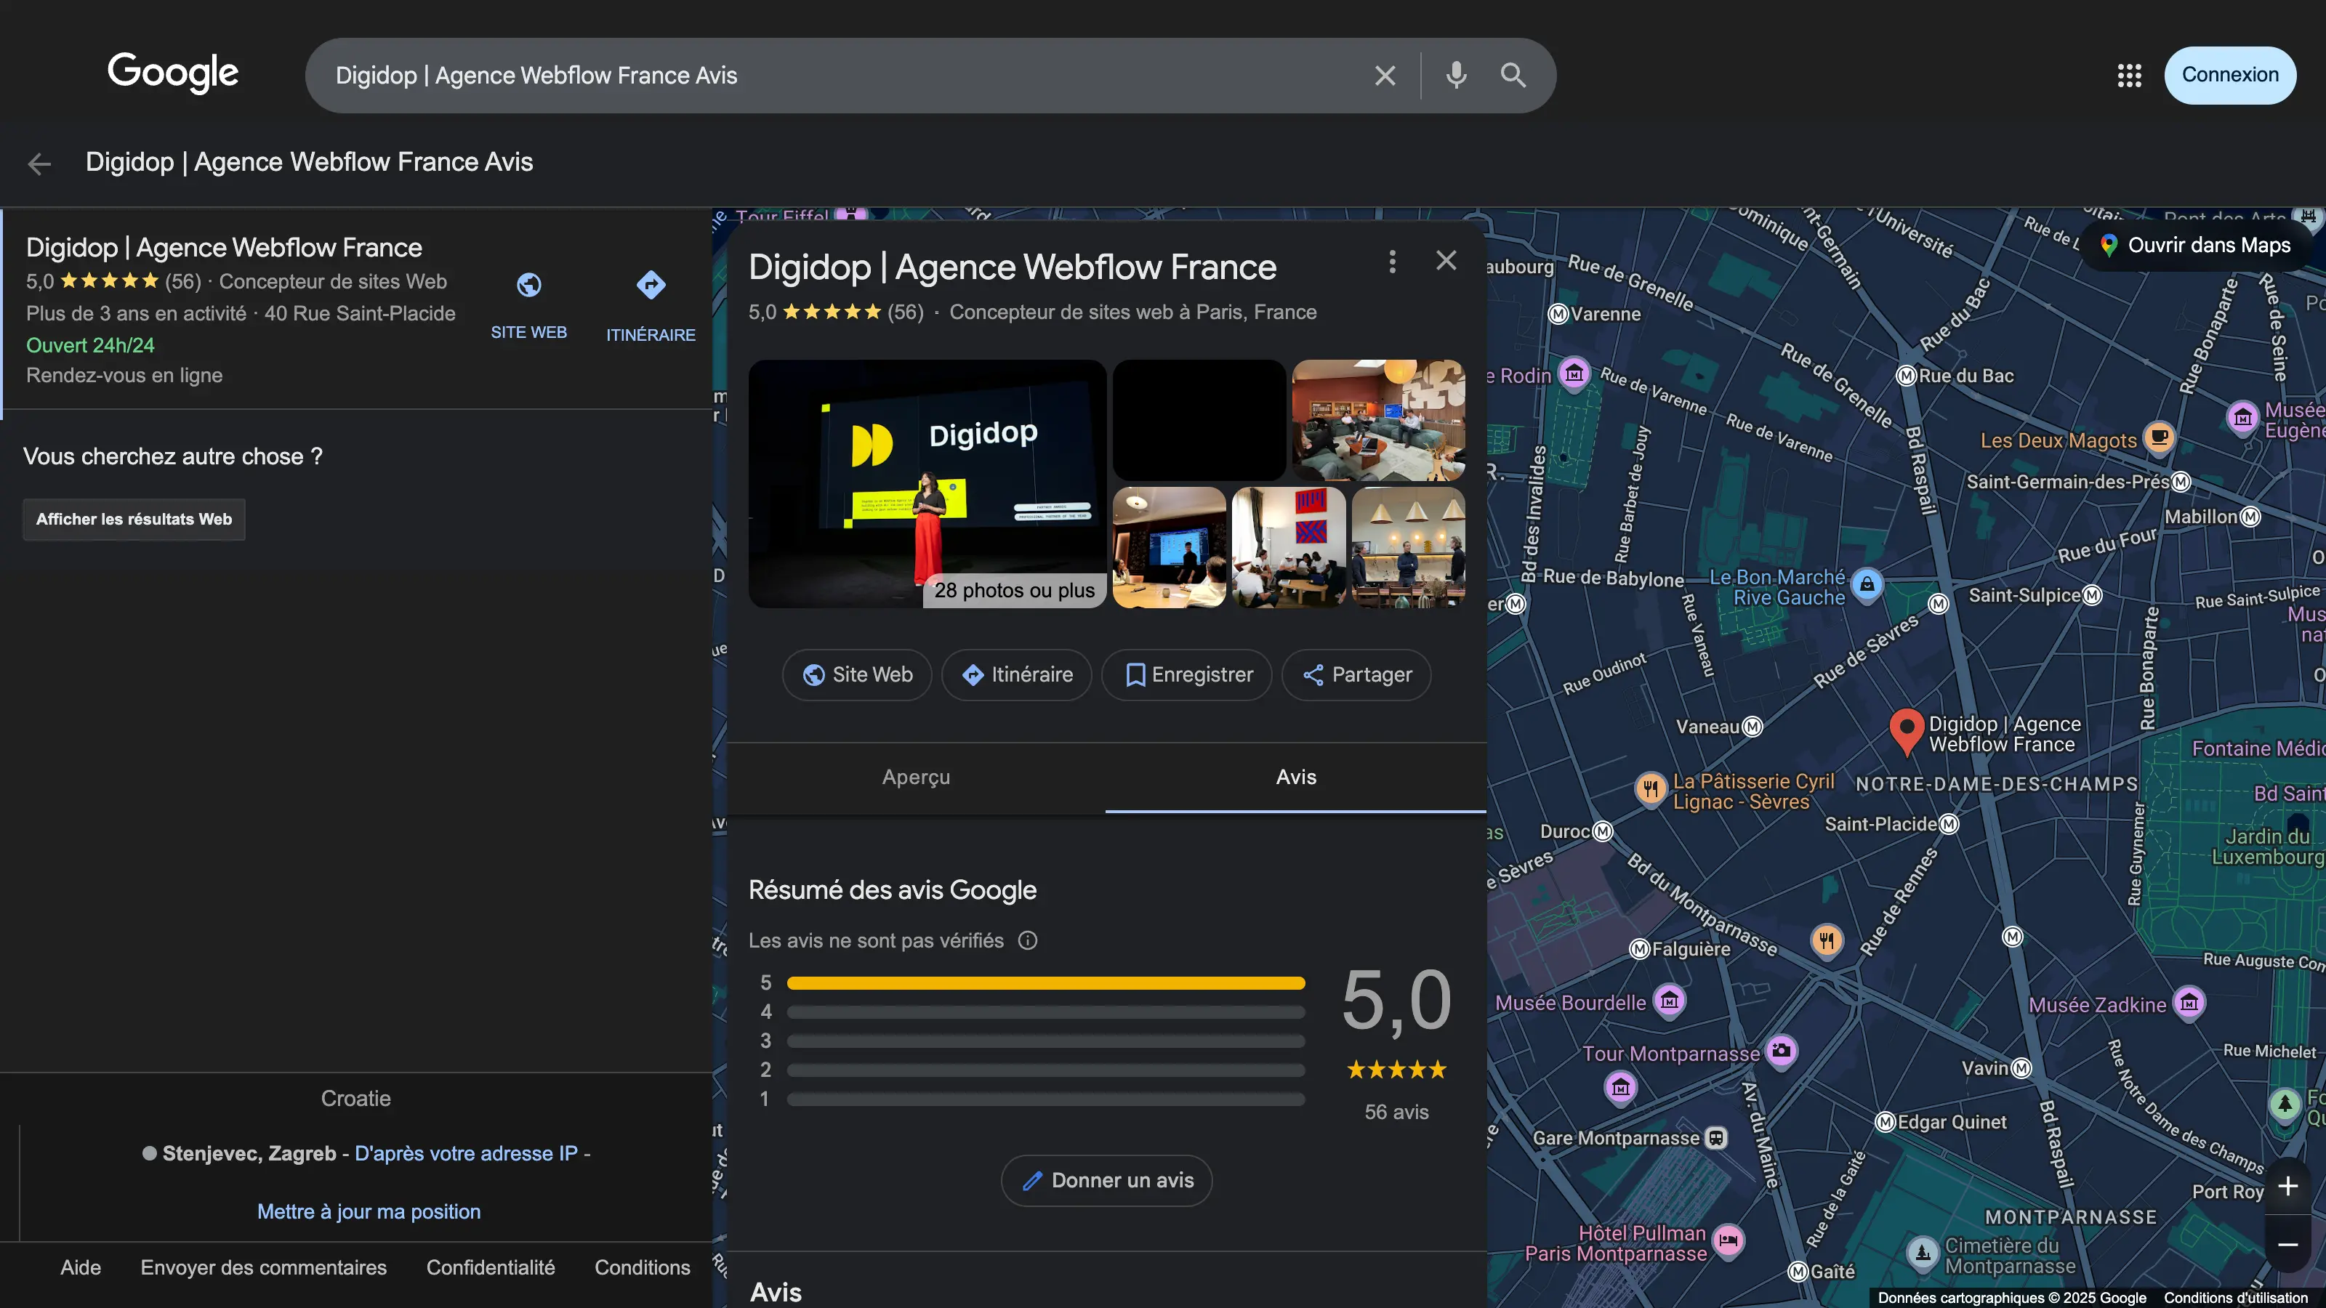The height and width of the screenshot is (1308, 2326).
Task: Click Envoyer des commentaires link
Action: 264,1267
